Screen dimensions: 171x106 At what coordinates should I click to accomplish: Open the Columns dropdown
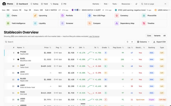(143, 42)
